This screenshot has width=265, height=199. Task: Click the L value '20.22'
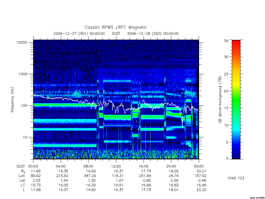(201, 190)
